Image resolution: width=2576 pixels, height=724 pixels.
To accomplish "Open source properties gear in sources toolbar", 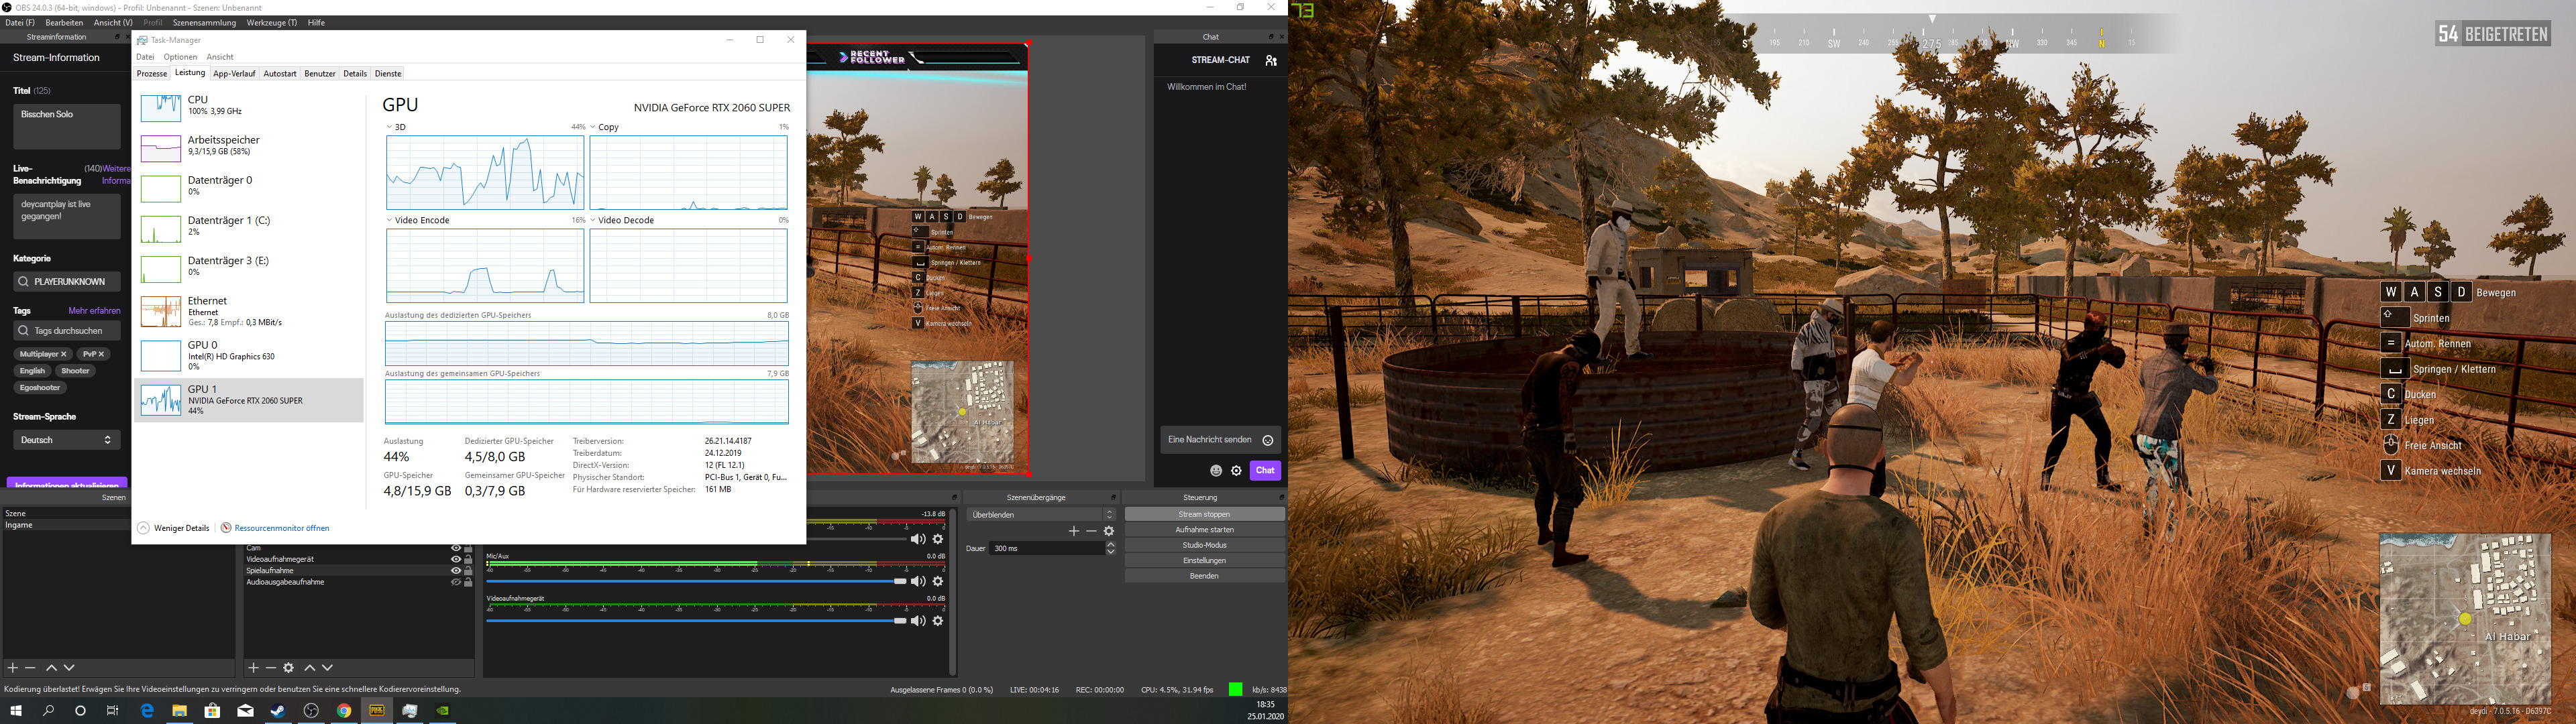I will pyautogui.click(x=289, y=668).
